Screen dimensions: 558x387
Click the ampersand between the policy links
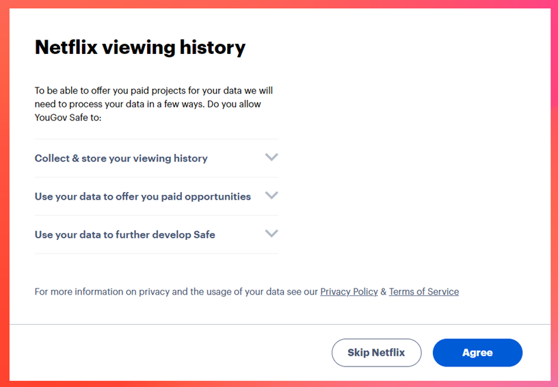pyautogui.click(x=384, y=291)
